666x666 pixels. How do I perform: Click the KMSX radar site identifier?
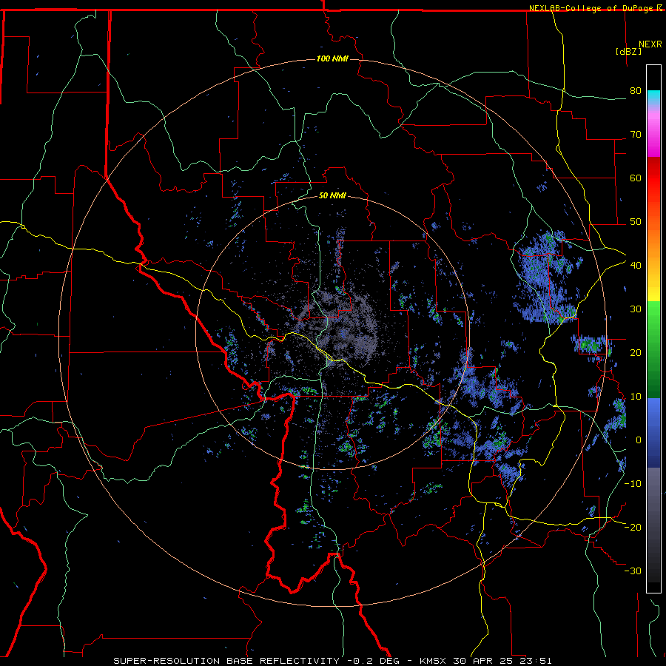[x=434, y=661]
